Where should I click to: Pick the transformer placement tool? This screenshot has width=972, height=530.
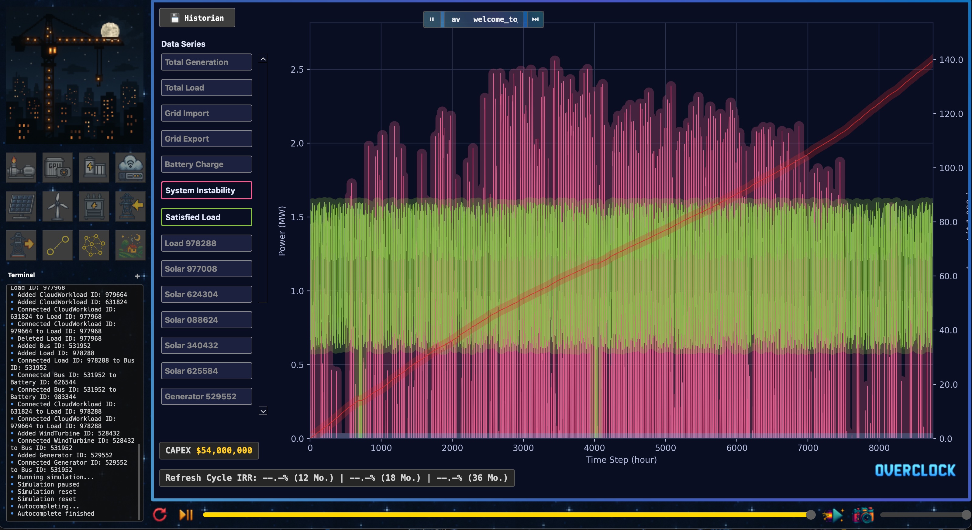coord(94,206)
